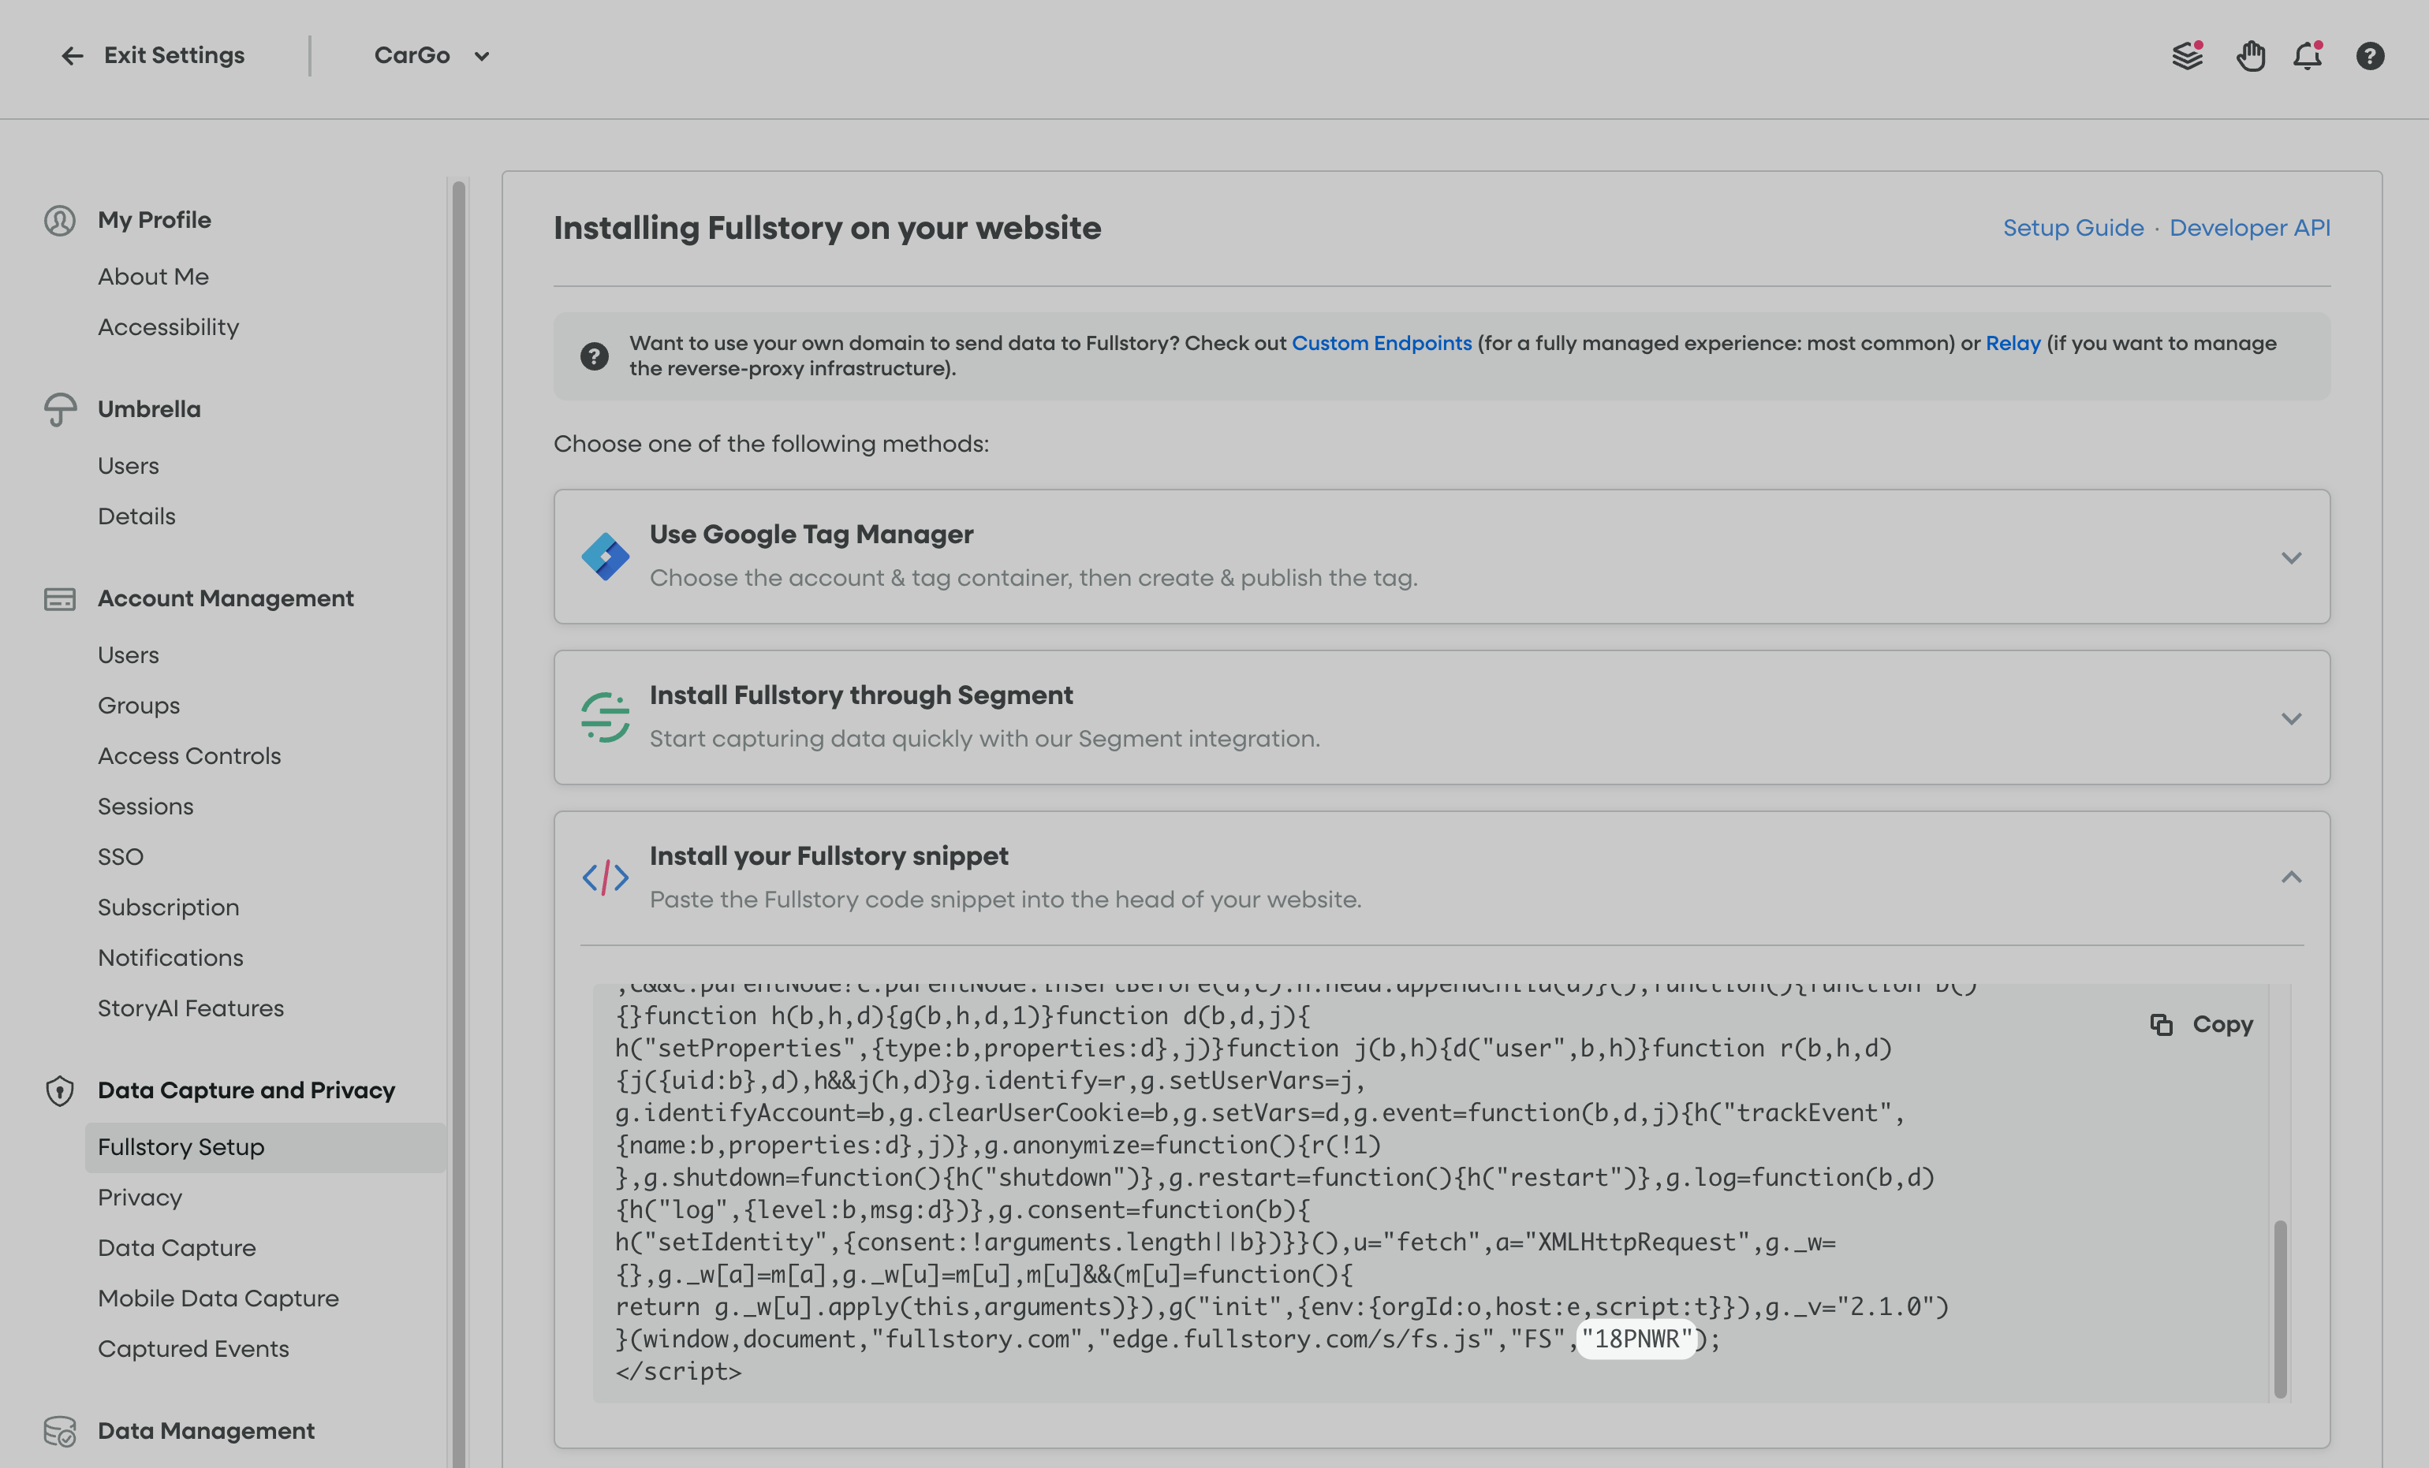The height and width of the screenshot is (1468, 2429).
Task: Open the Setup Guide link
Action: point(2073,228)
